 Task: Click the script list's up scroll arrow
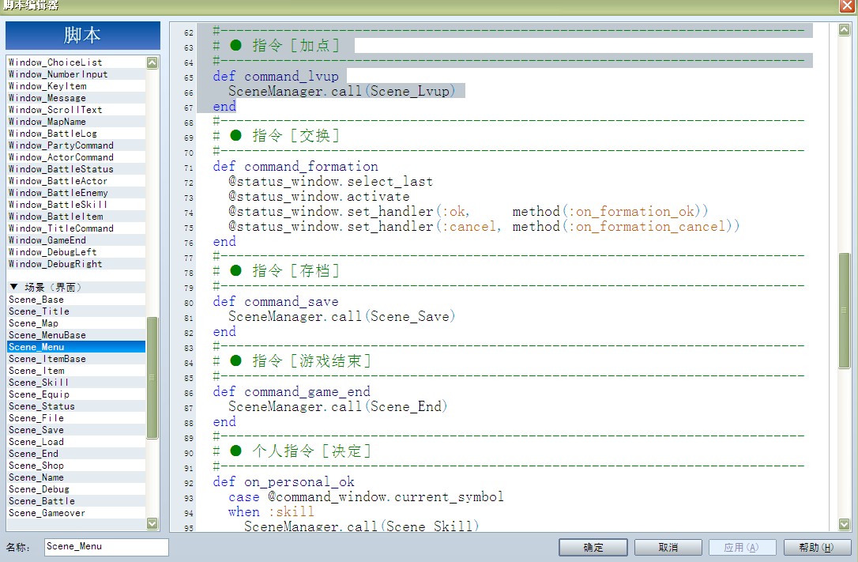point(152,63)
